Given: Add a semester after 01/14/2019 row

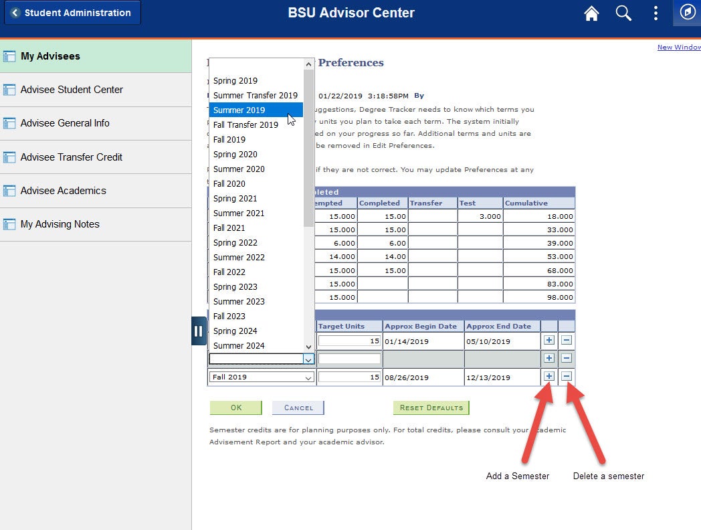Looking at the screenshot, I should (x=549, y=341).
